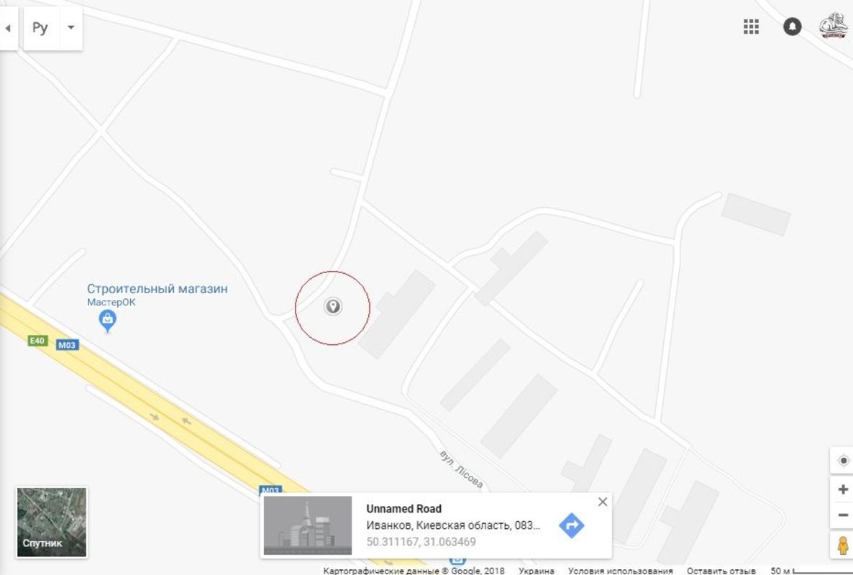Switch to Спутник satellite view

[x=52, y=523]
